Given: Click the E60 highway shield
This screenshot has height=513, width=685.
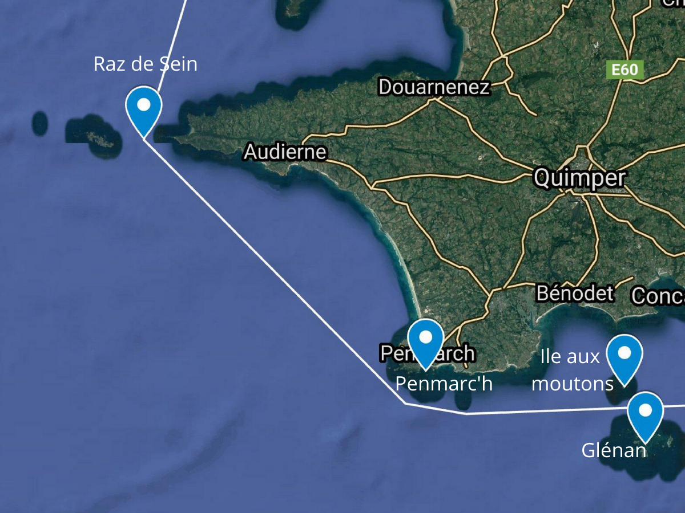Looking at the screenshot, I should coord(624,70).
